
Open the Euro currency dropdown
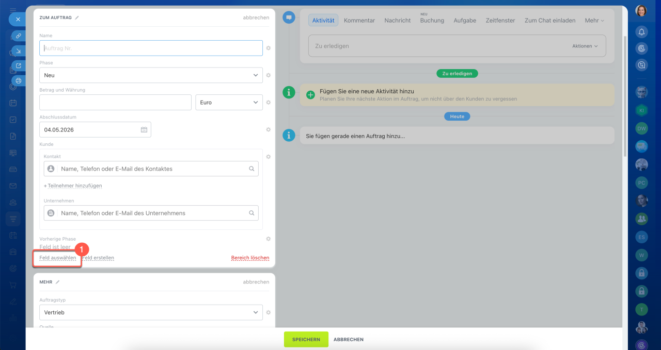[x=229, y=103]
